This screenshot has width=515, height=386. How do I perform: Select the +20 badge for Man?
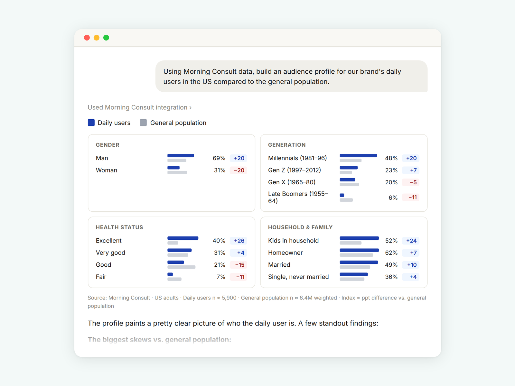[239, 158]
